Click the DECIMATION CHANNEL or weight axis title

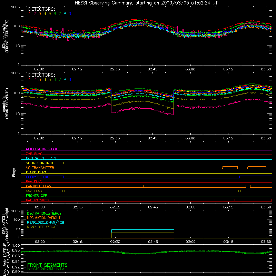[5, 224]
